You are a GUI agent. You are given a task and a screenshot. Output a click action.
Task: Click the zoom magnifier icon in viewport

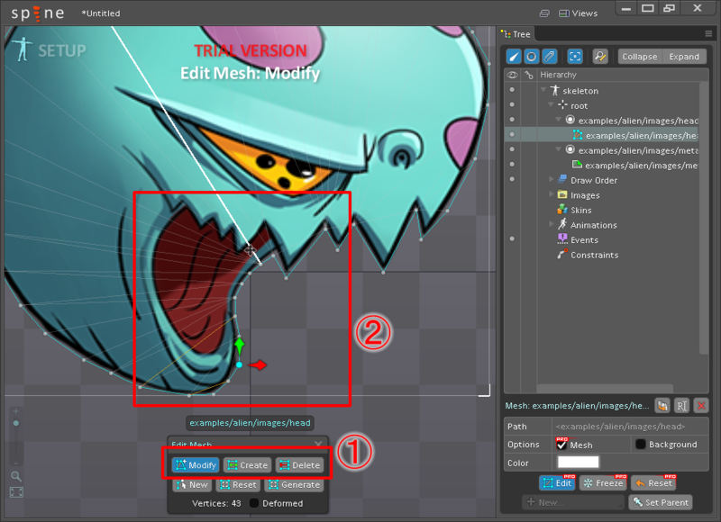(x=16, y=476)
